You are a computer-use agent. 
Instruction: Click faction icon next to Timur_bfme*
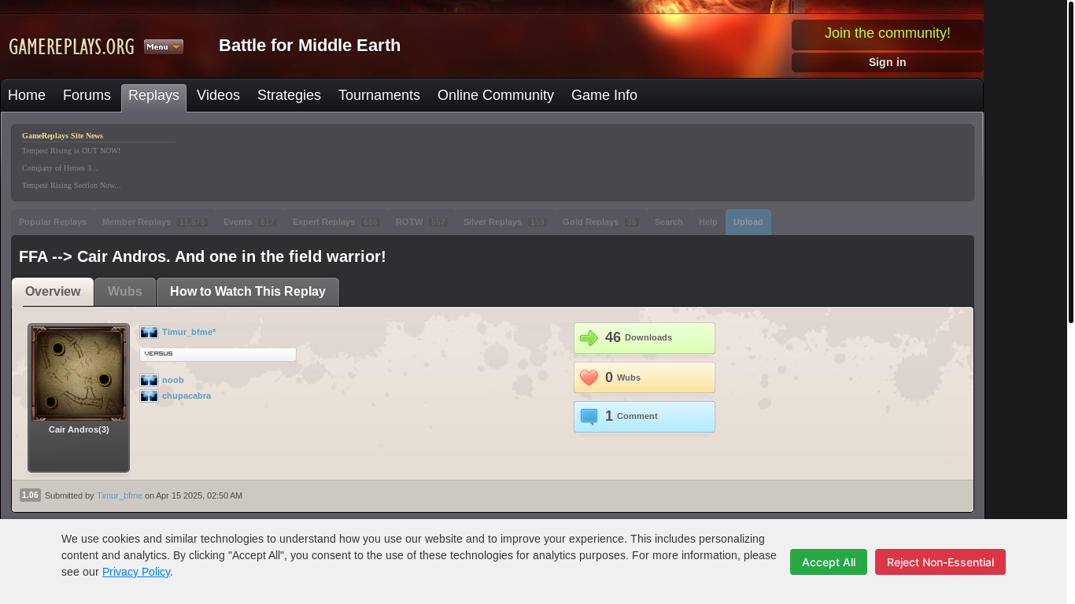(149, 333)
